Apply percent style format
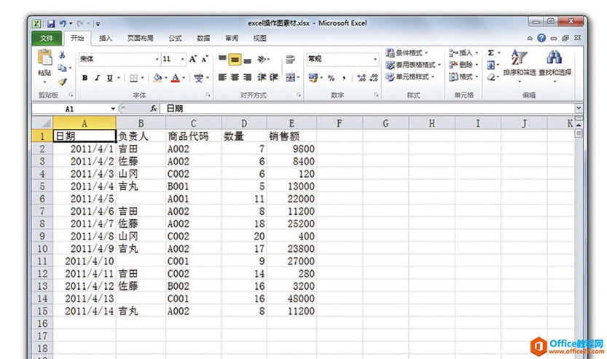This screenshot has width=607, height=359. (331, 78)
